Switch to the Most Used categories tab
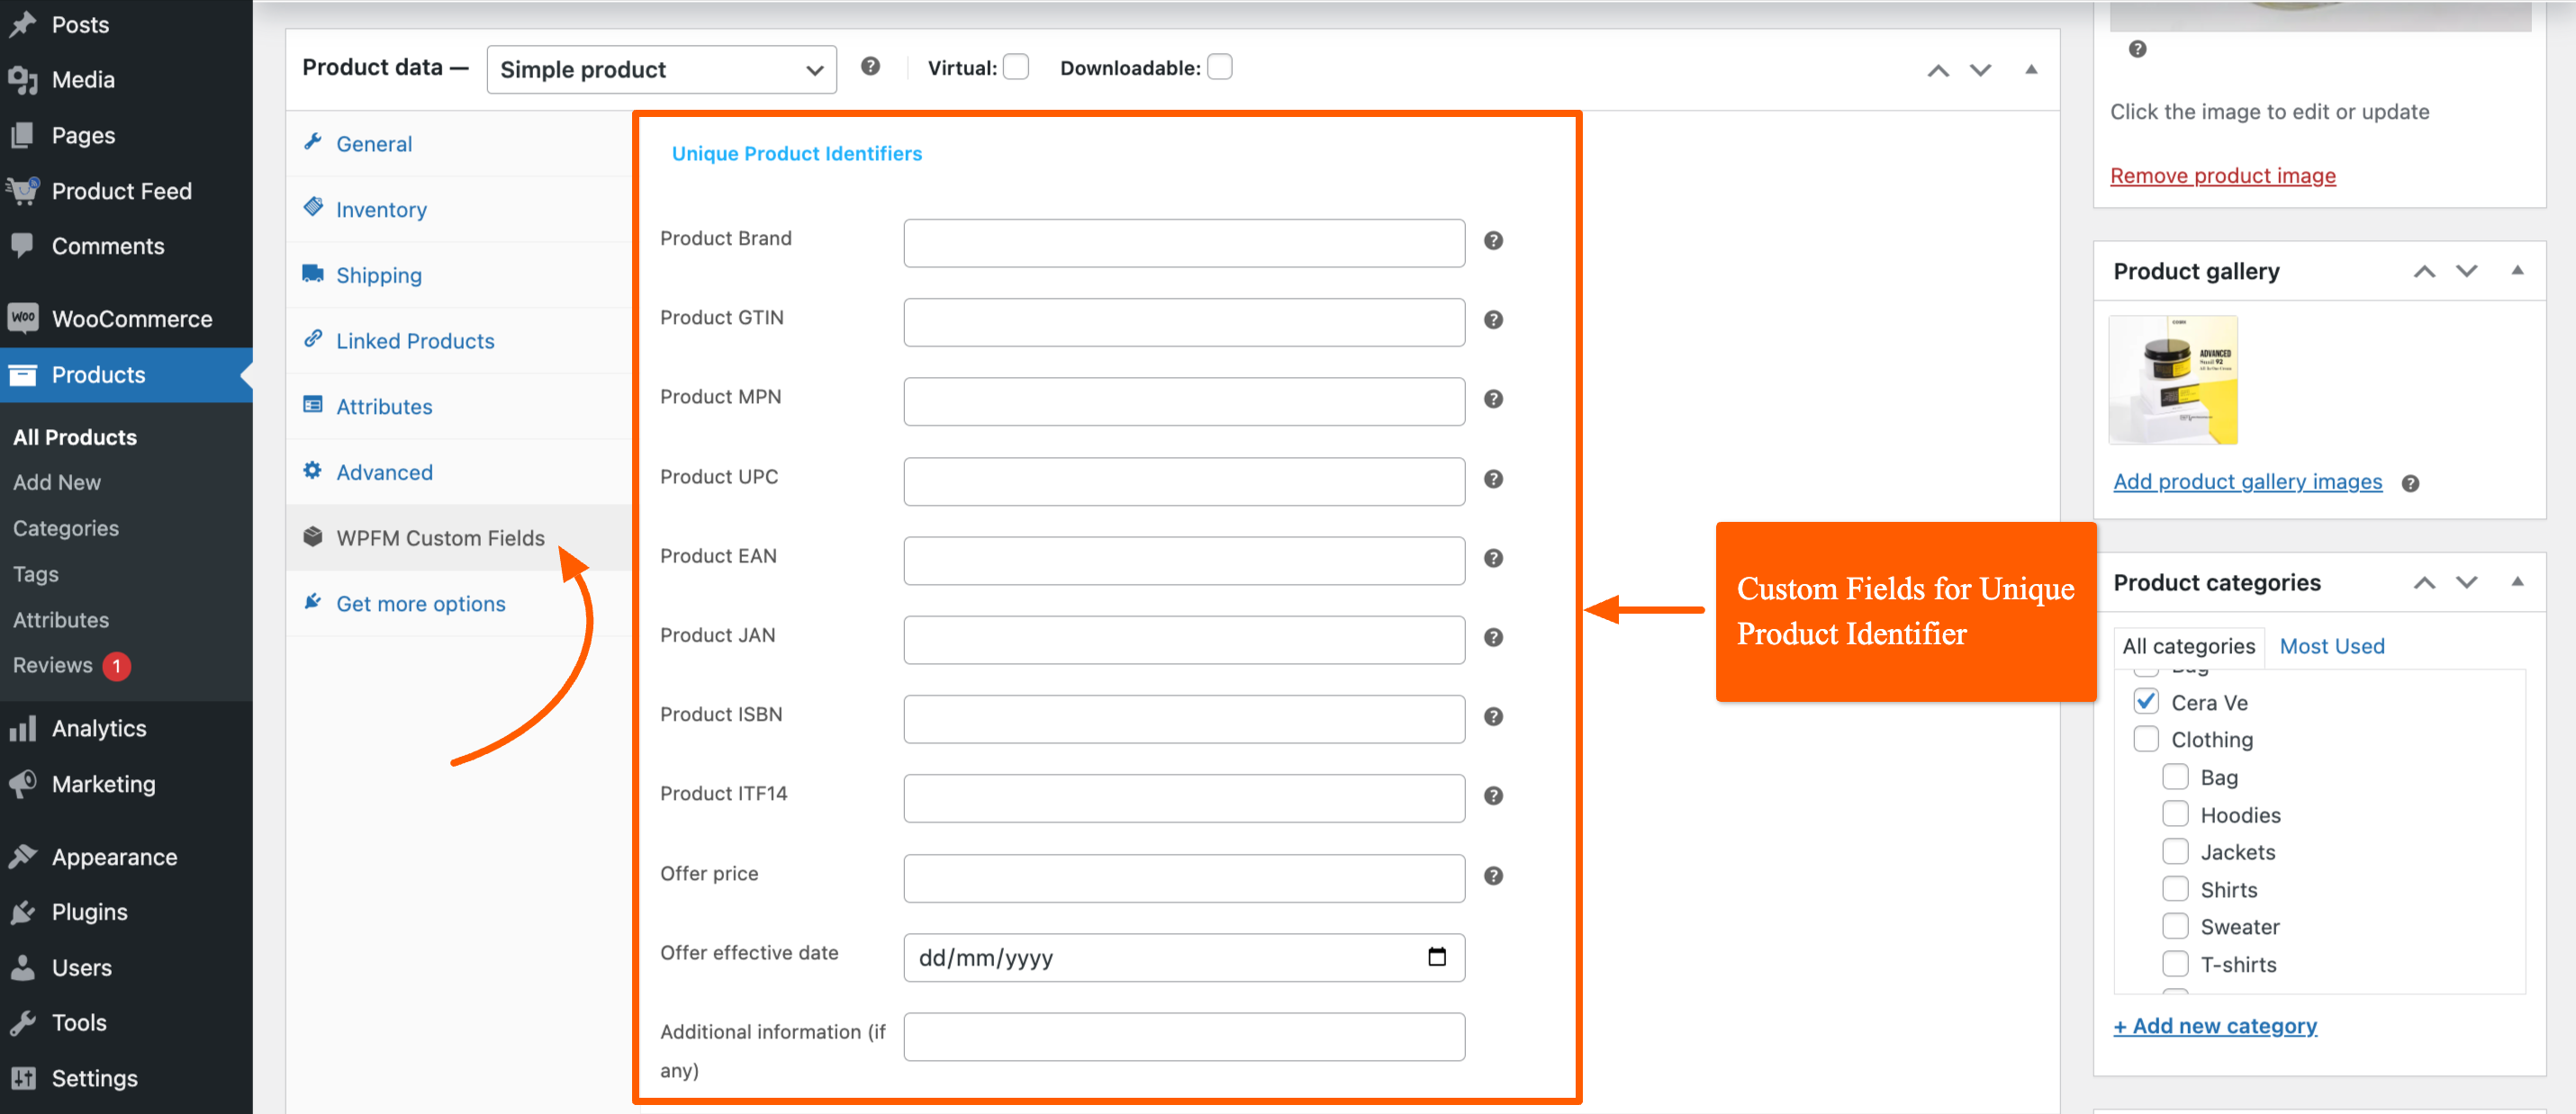2576x1114 pixels. tap(2331, 646)
